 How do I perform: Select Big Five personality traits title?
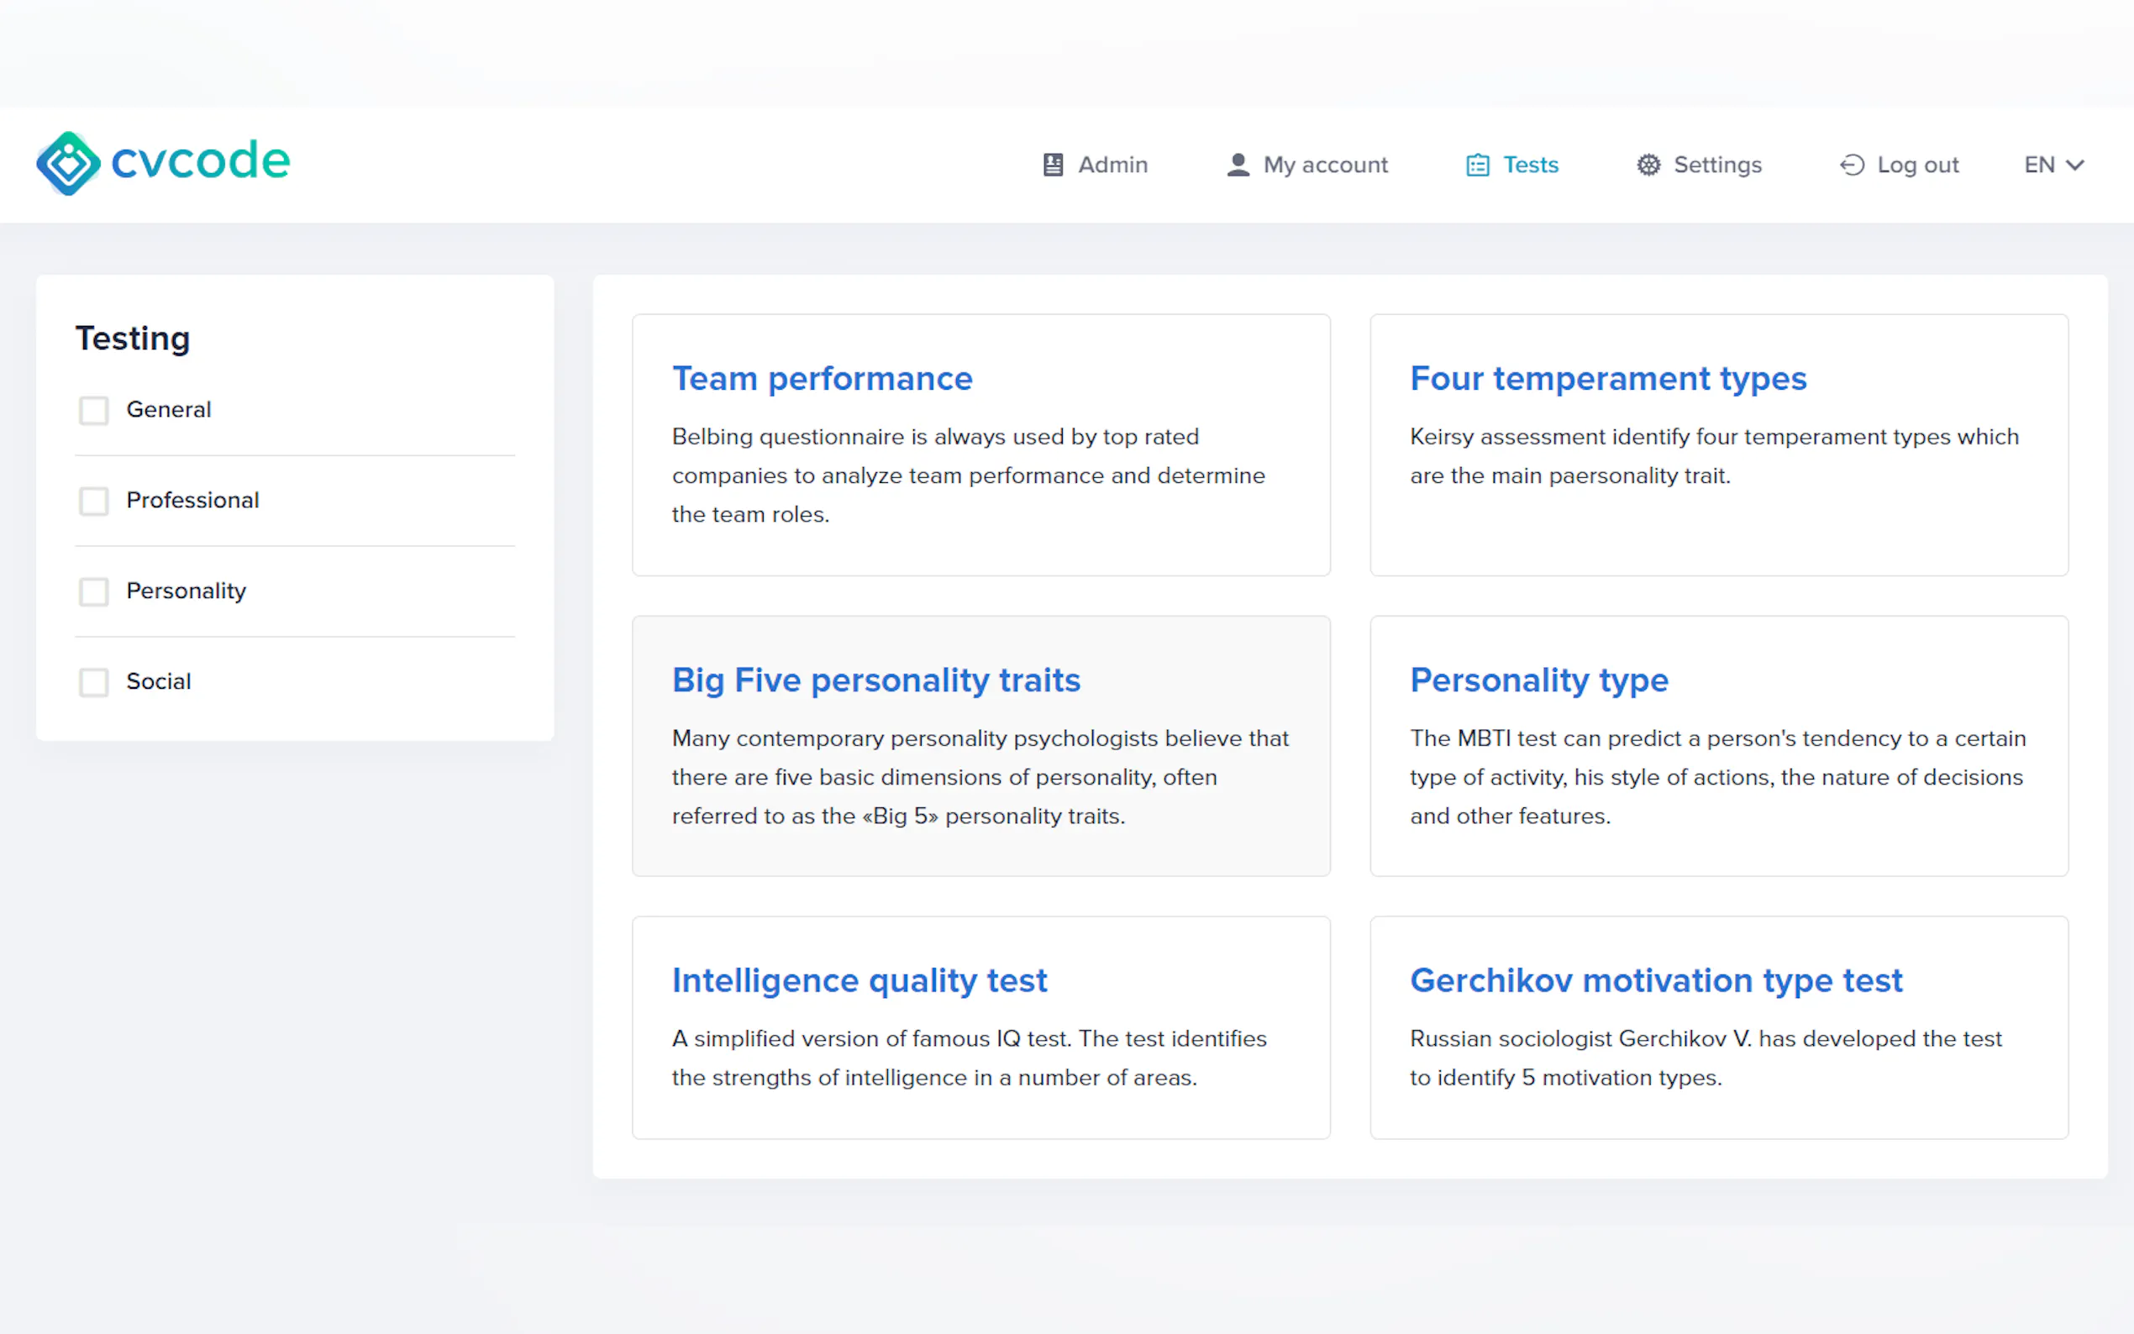[x=875, y=680]
